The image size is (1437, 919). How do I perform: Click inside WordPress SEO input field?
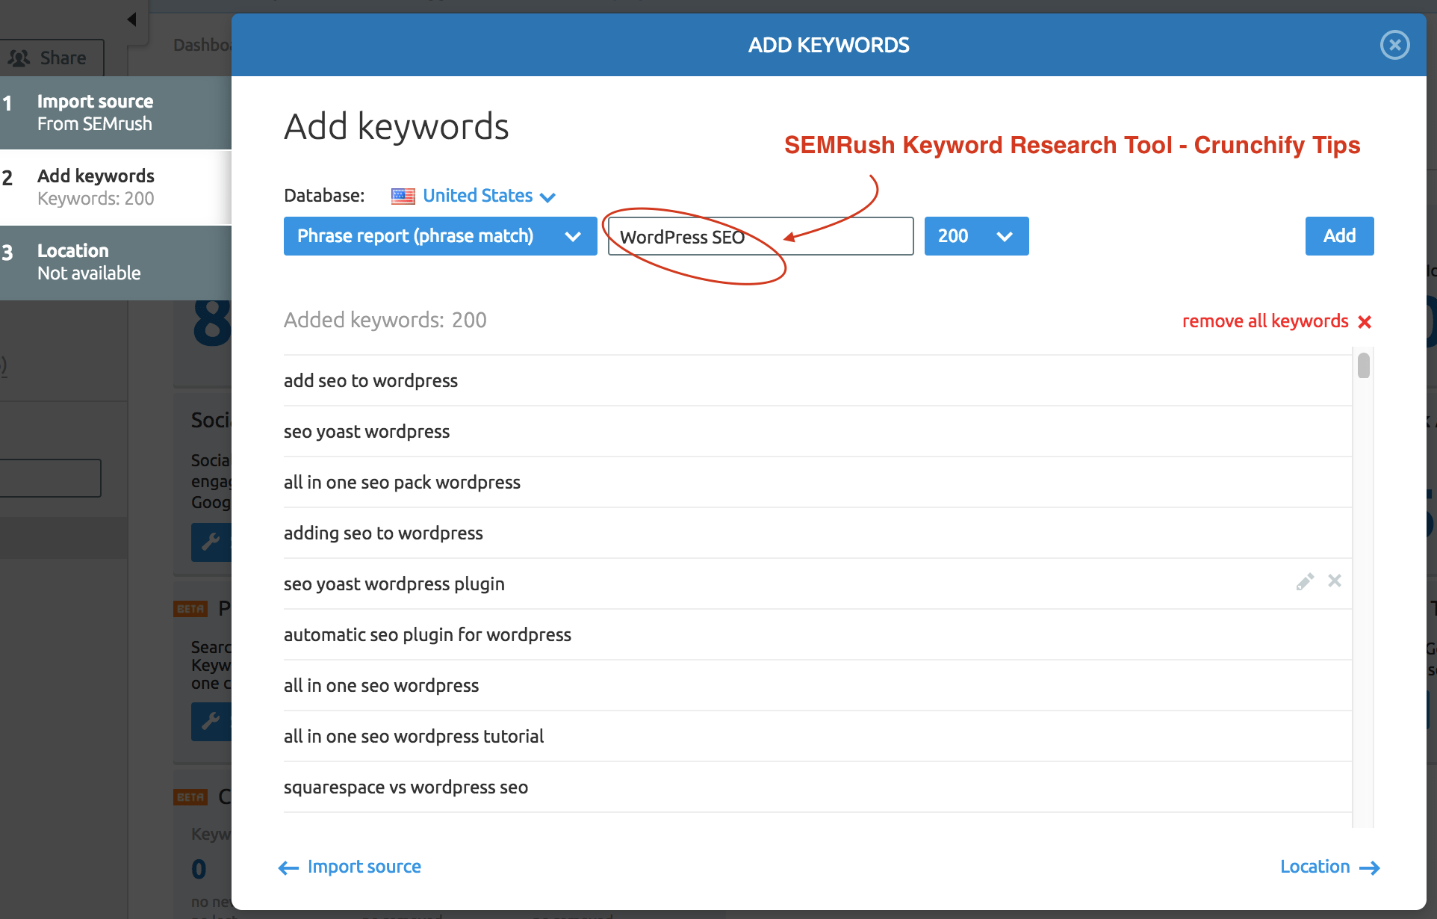click(x=760, y=235)
